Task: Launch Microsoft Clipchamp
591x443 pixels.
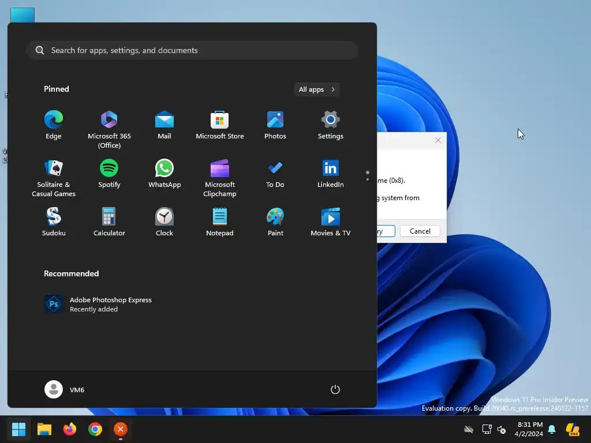Action: (x=220, y=178)
